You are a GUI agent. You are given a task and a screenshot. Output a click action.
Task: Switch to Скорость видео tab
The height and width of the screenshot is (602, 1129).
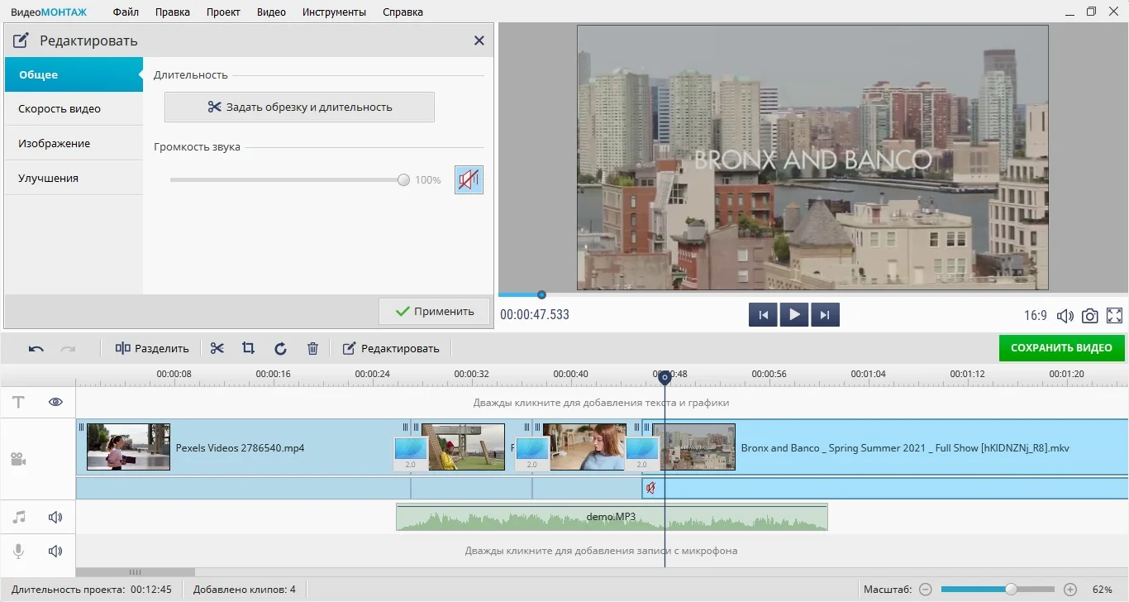74,108
